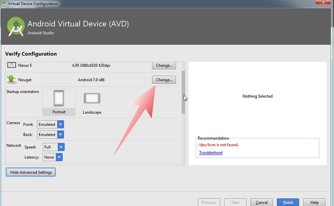Viewport: 334px width, 206px height.
Task: Click the "Recommendation" group label
Action: tap(213, 138)
